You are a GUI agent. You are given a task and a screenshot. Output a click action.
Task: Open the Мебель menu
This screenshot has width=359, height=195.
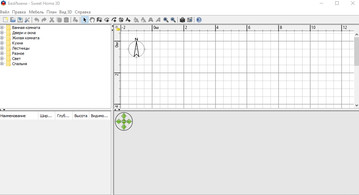click(x=36, y=12)
